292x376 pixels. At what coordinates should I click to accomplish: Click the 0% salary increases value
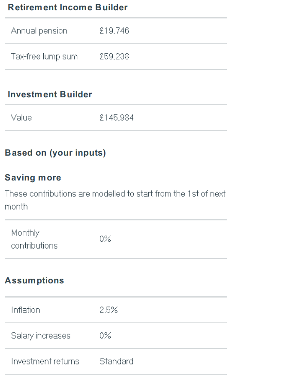(105, 336)
